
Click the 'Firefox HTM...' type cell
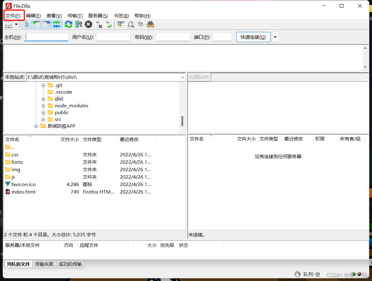point(99,192)
